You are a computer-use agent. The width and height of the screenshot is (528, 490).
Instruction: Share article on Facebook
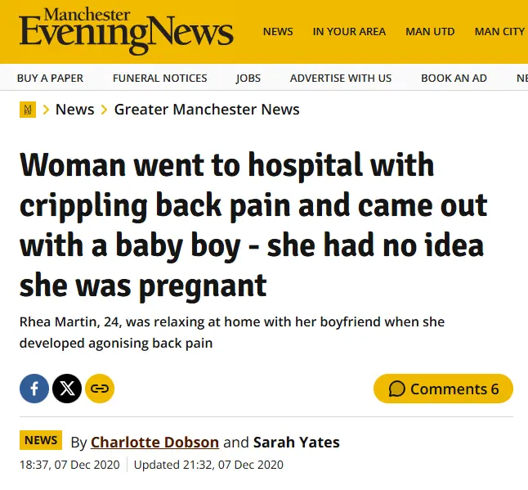click(34, 389)
